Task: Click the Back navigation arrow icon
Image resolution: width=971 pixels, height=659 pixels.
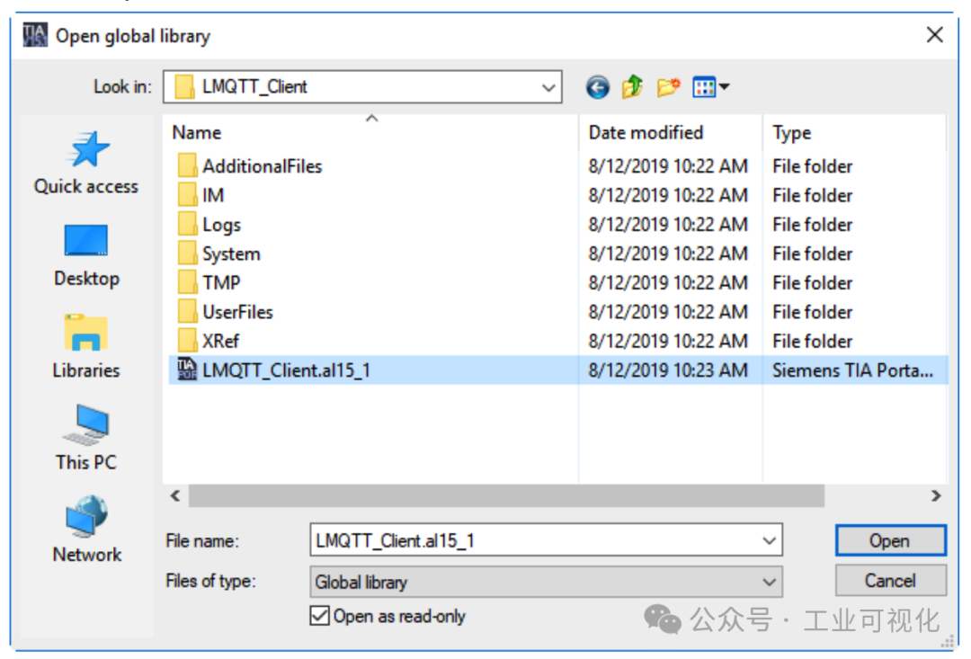Action: [597, 87]
